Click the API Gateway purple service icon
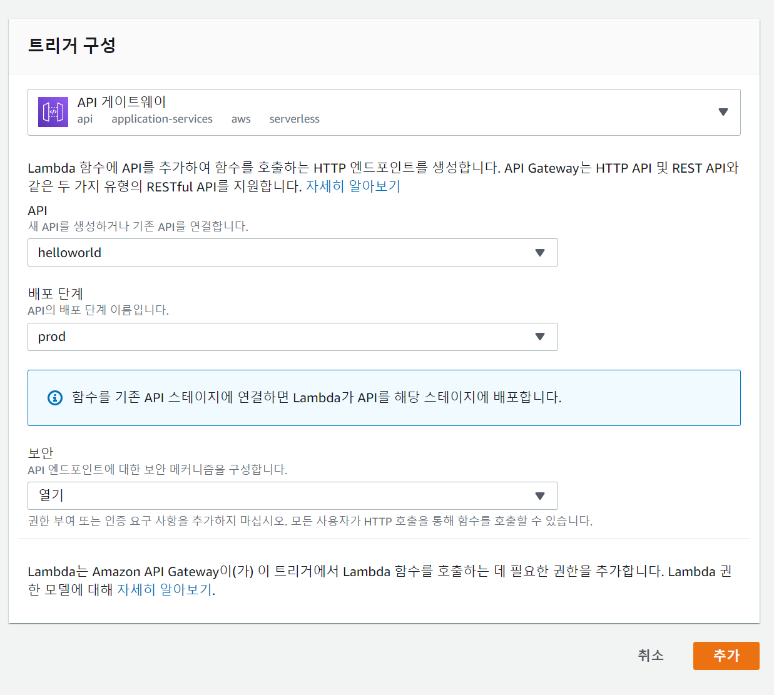774x695 pixels. coord(53,112)
